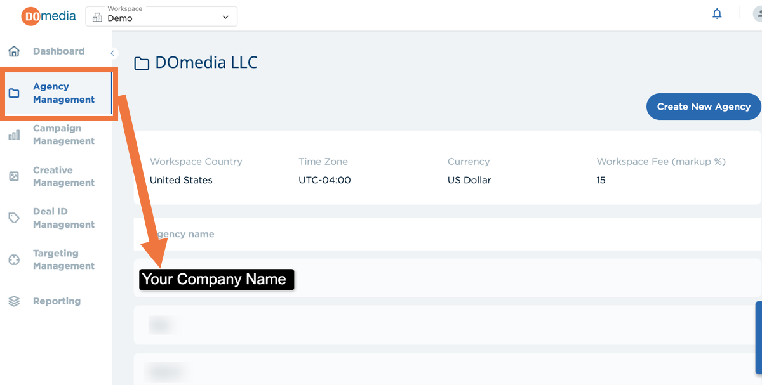The image size is (762, 385).
Task: Click the Dashboard home icon
Action: 14,51
